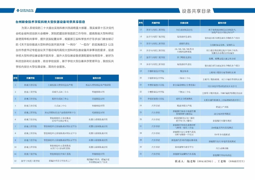The width and height of the screenshot is (255, 180).
Task: Click the '服务内容' header in left table
Action: (x=97, y=78)
